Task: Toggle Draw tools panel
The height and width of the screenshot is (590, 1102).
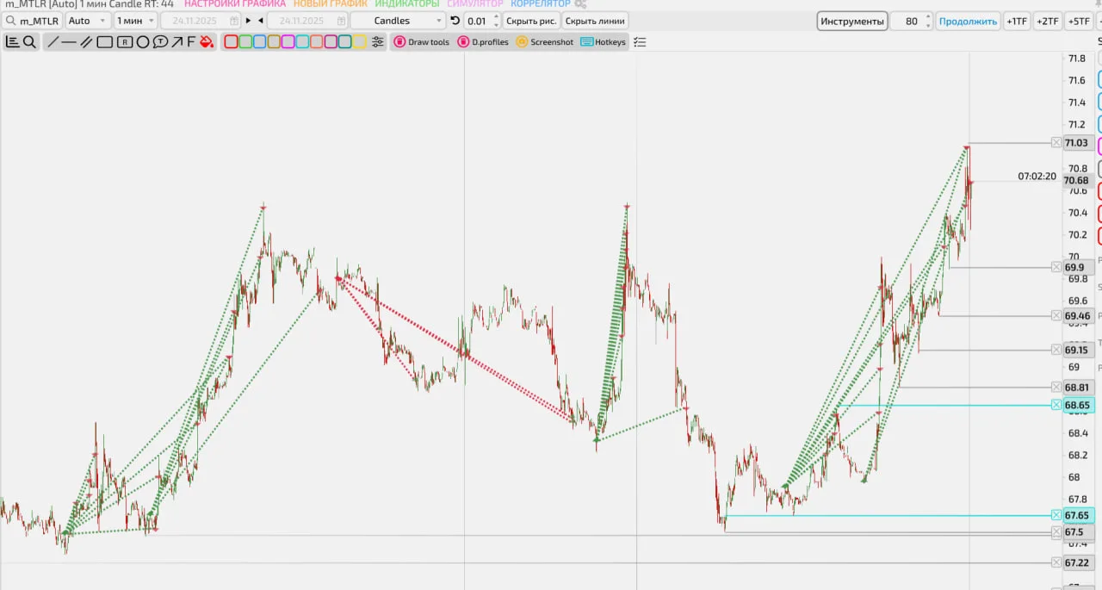Action: pyautogui.click(x=422, y=41)
